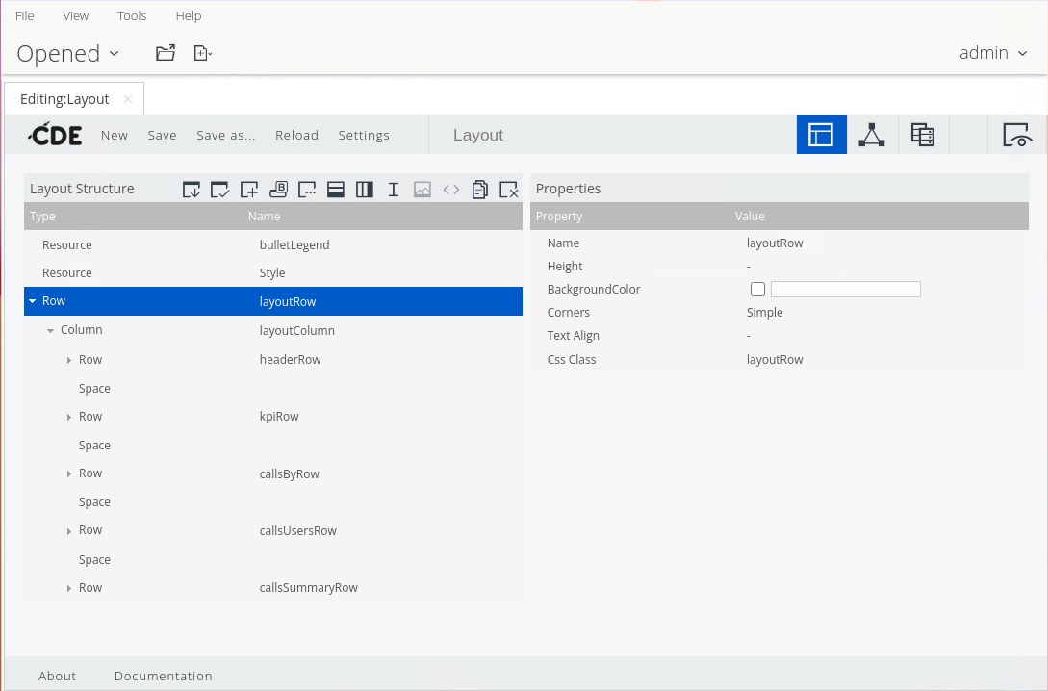Close the Editing:Layout tab
The image size is (1048, 691).
coord(128,99)
